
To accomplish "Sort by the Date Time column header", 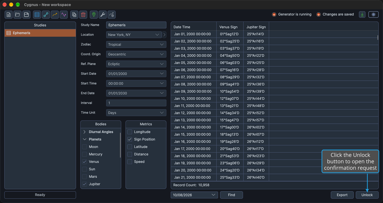I will [194, 27].
